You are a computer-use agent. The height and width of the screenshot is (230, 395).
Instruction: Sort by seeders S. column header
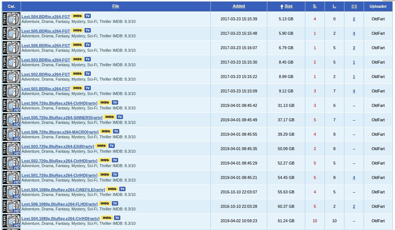[x=315, y=6]
